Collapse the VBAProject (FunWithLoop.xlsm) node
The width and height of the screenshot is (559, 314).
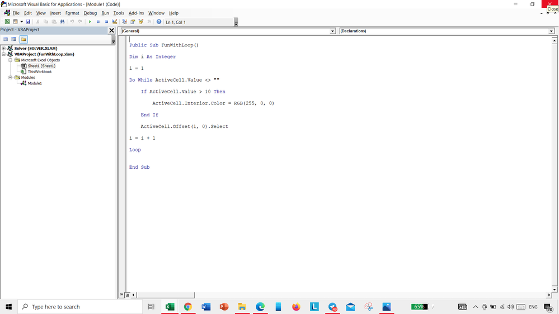[3, 54]
